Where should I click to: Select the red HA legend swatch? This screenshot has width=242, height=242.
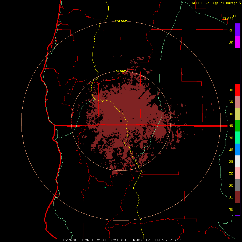pyautogui.click(x=237, y=90)
